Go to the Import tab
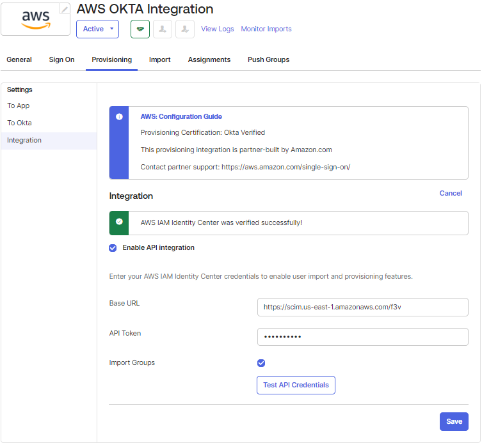The width and height of the screenshot is (482, 443). coord(160,59)
